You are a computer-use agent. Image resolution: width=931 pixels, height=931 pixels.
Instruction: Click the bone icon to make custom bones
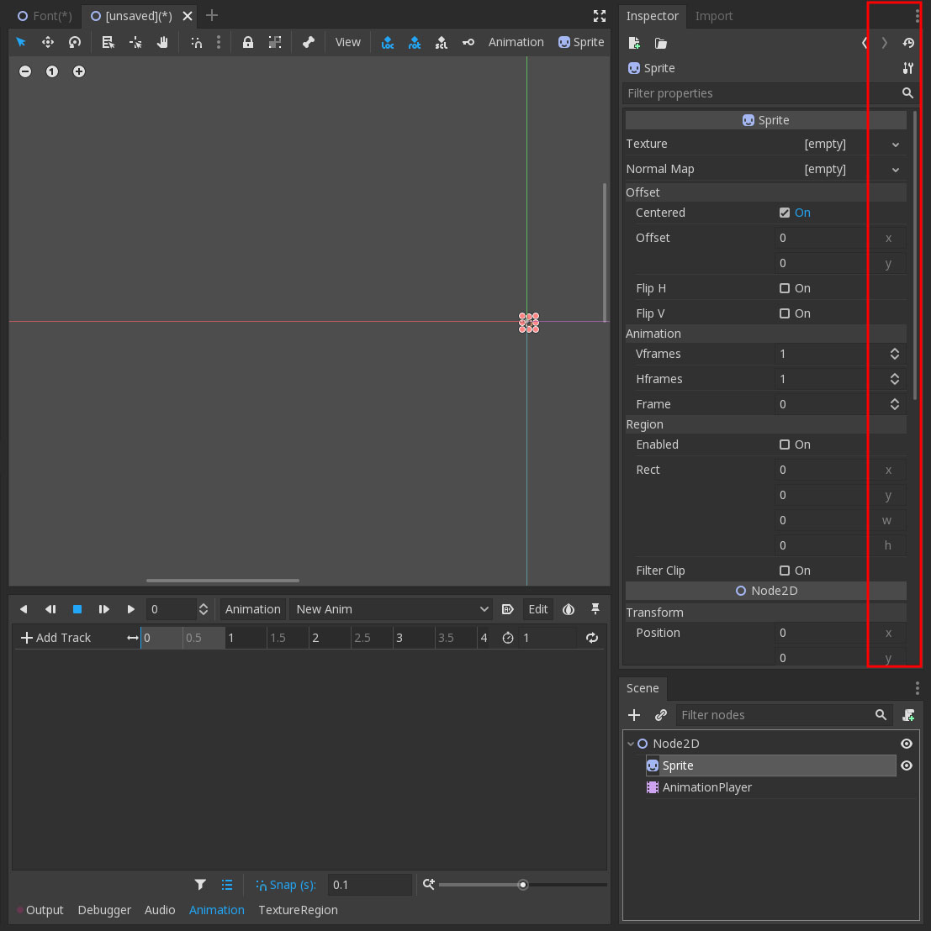[x=308, y=41]
